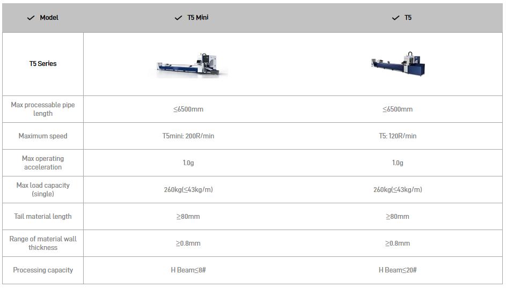Toggle the T5 Mini checkmark

pos(178,18)
